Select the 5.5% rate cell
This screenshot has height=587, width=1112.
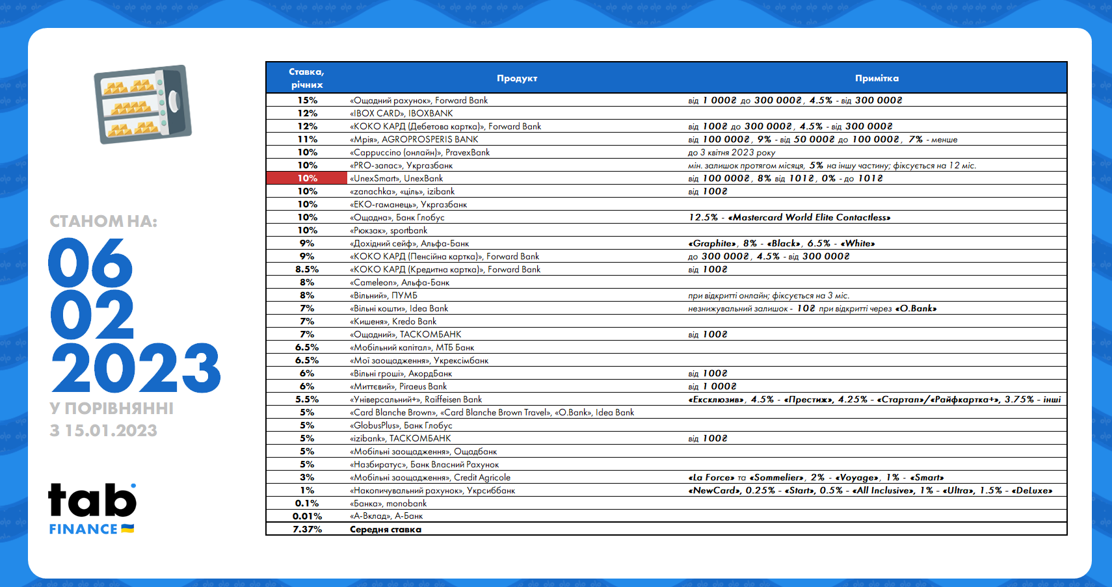point(307,399)
